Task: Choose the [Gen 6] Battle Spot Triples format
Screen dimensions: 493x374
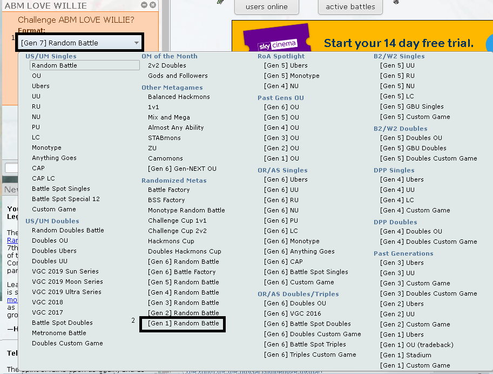Action: pos(305,344)
